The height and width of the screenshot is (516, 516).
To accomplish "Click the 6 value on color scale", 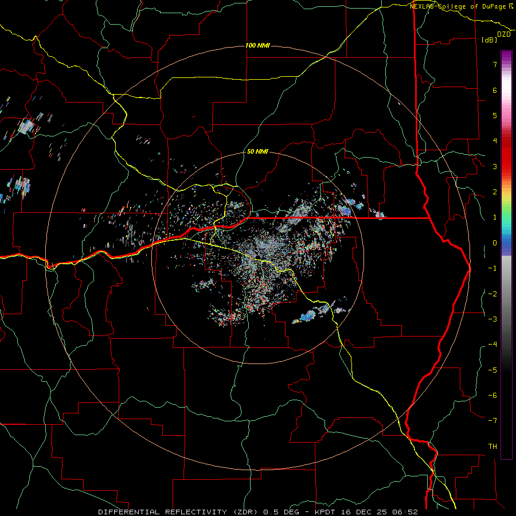I will 495,90.
